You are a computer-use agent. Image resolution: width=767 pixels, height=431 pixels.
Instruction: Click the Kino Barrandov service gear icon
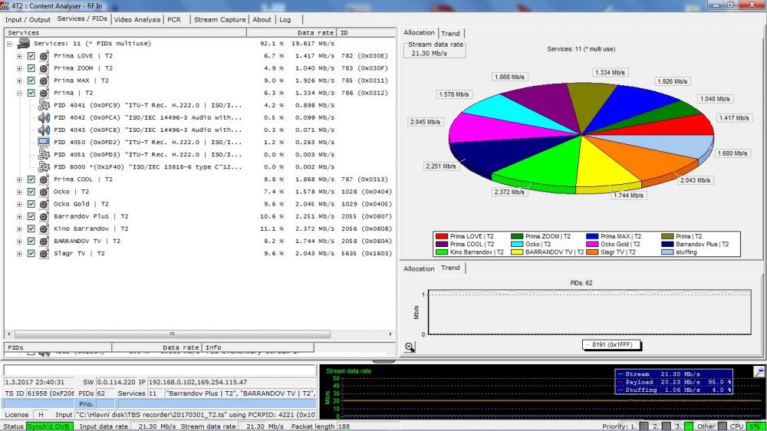(x=44, y=229)
